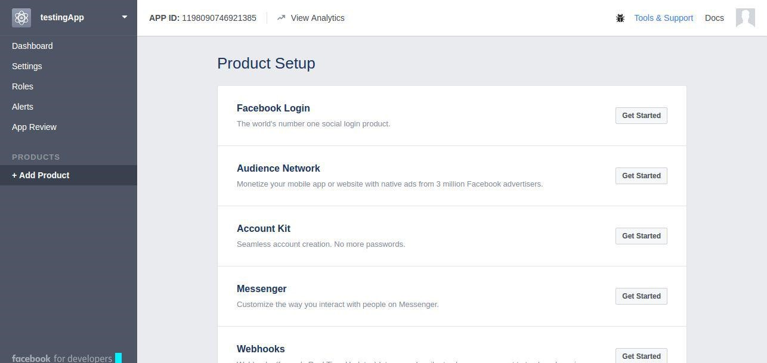This screenshot has width=767, height=363.
Task: Get Started with Messenger
Action: pyautogui.click(x=641, y=296)
